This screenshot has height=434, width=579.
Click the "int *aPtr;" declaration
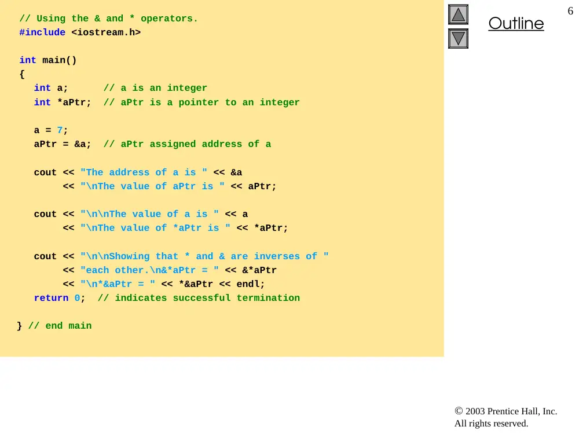(63, 102)
